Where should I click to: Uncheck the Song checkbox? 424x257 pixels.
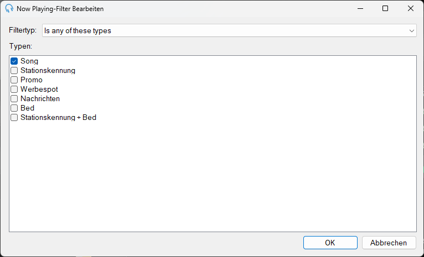(14, 61)
